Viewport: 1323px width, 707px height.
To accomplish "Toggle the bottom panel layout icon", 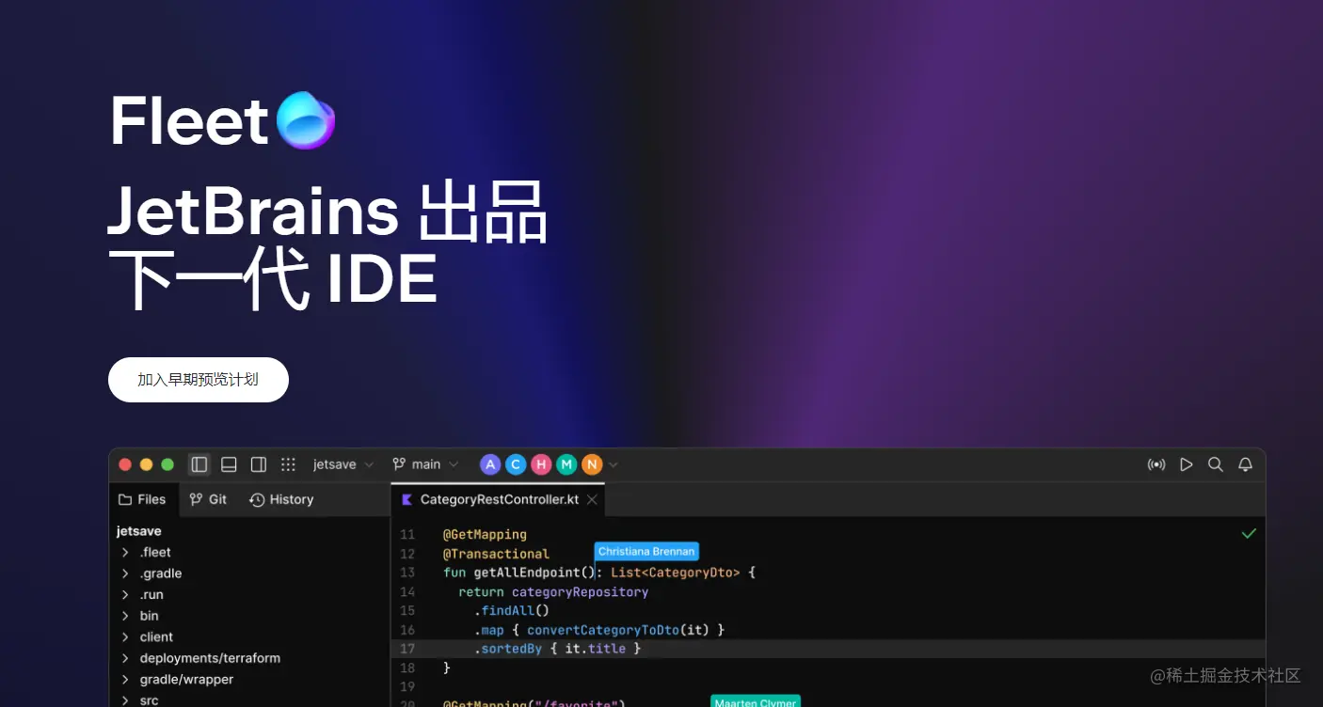I will pyautogui.click(x=229, y=464).
